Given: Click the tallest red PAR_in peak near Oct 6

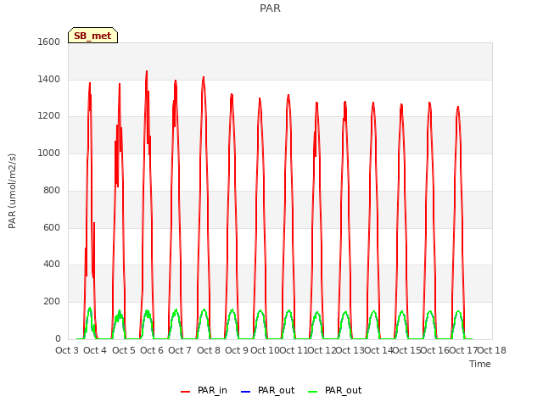Looking at the screenshot, I should click(x=147, y=71).
